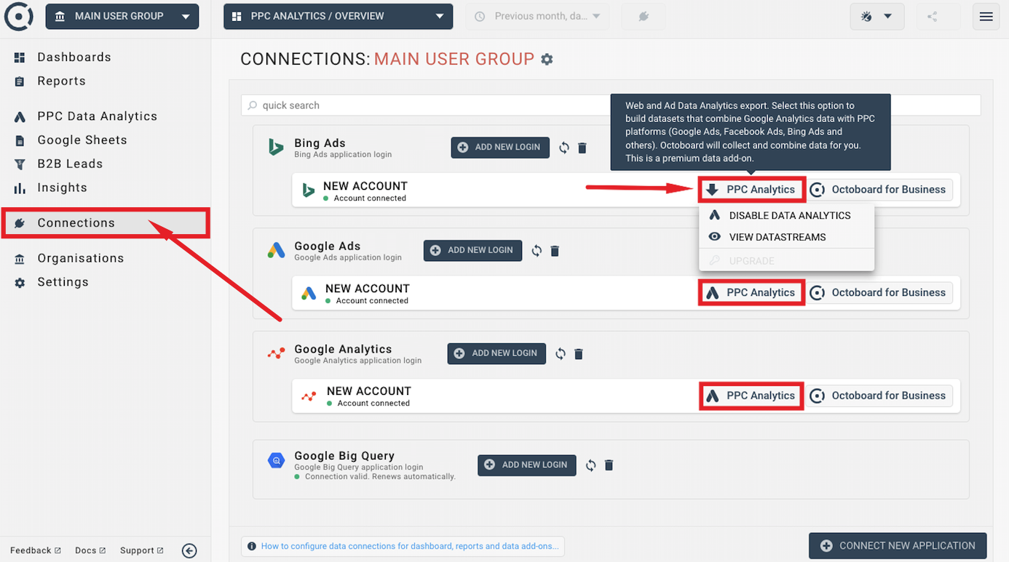
Task: Open Docs link in sidebar footer
Action: pos(90,550)
